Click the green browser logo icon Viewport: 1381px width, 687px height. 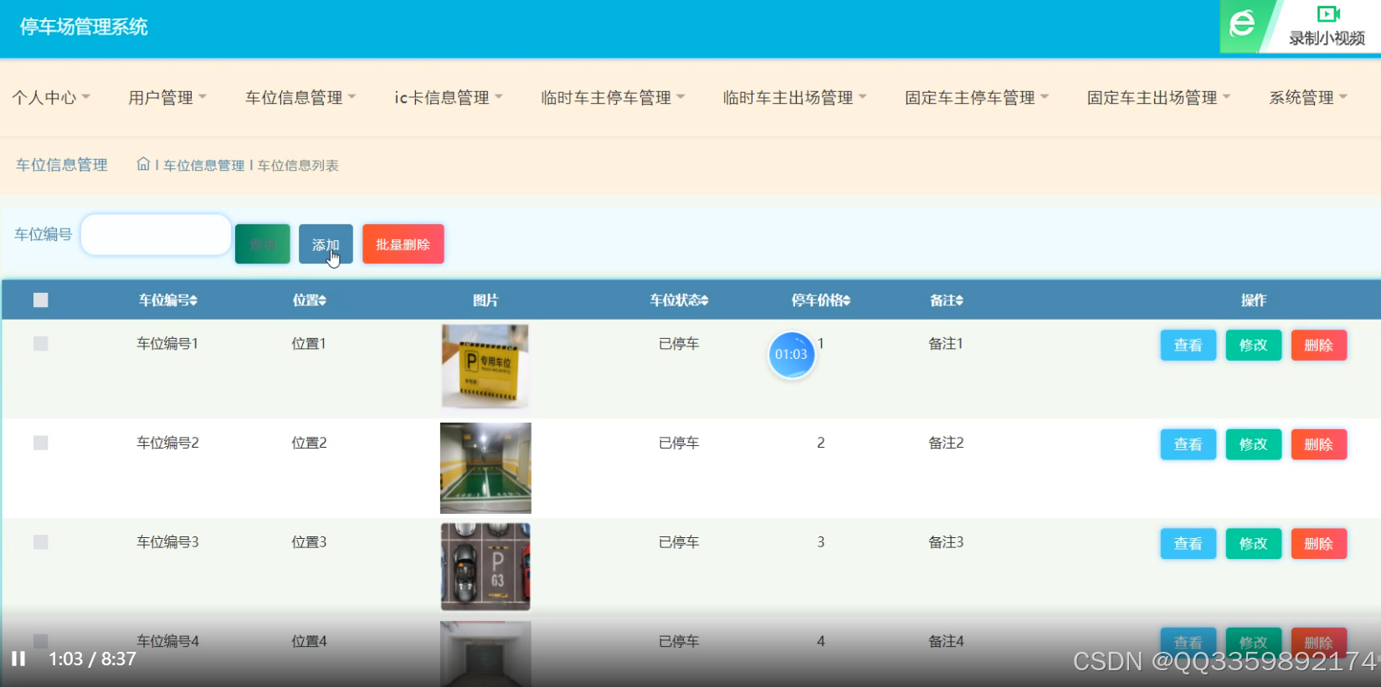pyautogui.click(x=1242, y=23)
